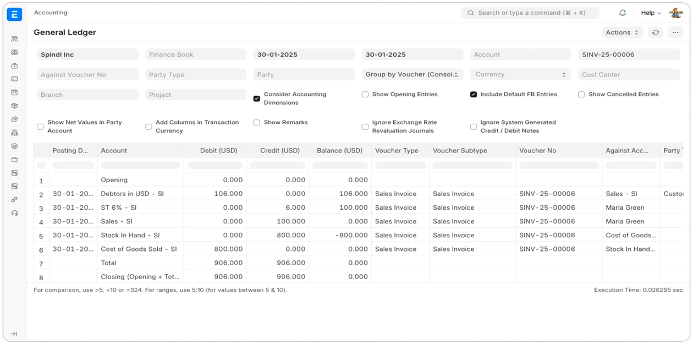Click the refresh report icon
The image size is (693, 344).
pyautogui.click(x=655, y=32)
